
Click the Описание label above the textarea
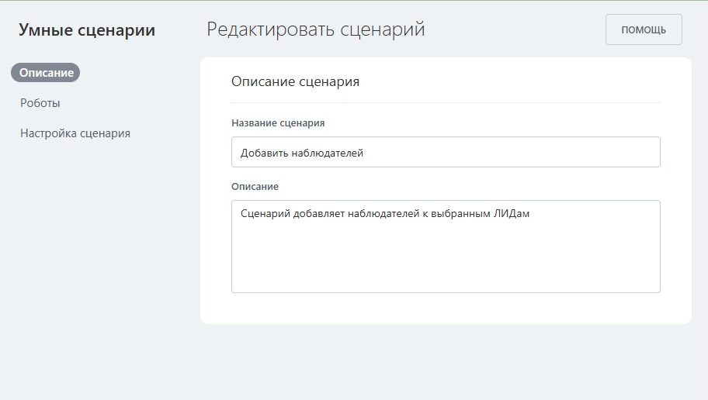255,186
